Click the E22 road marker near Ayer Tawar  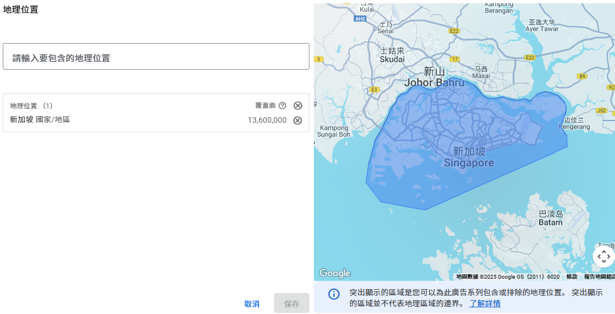click(530, 57)
